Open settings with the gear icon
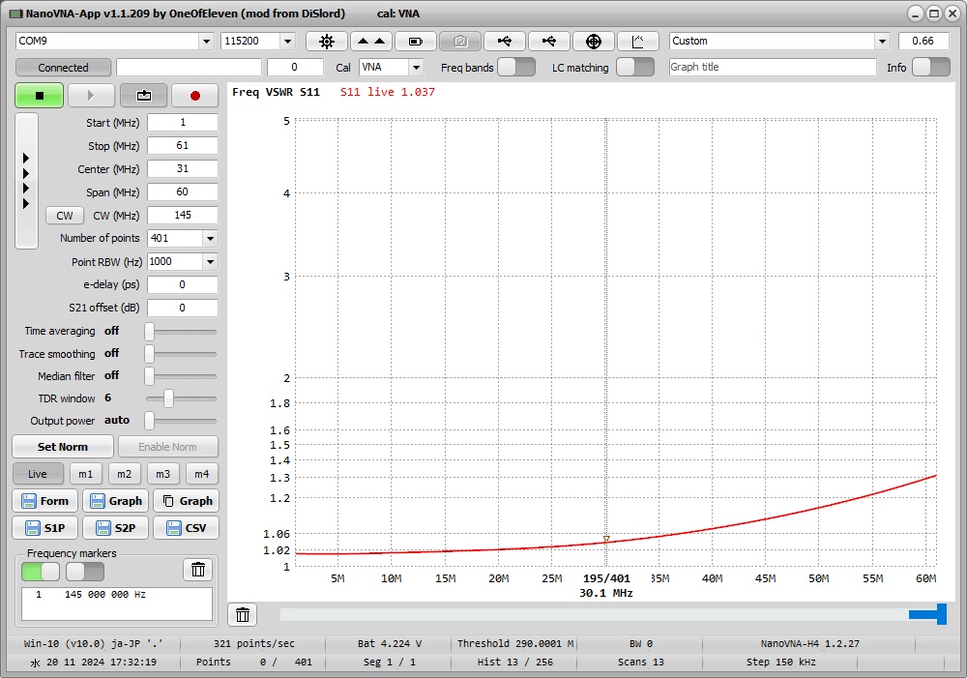Viewport: 967px width, 678px height. 327,42
